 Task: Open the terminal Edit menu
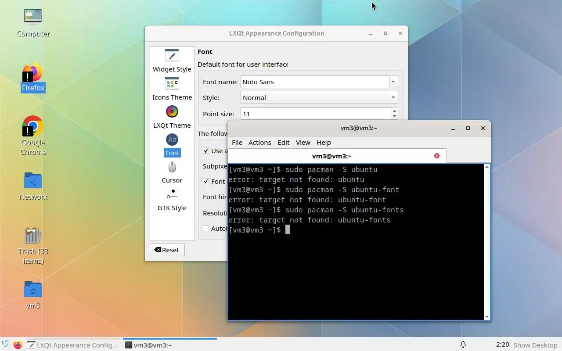click(x=283, y=142)
